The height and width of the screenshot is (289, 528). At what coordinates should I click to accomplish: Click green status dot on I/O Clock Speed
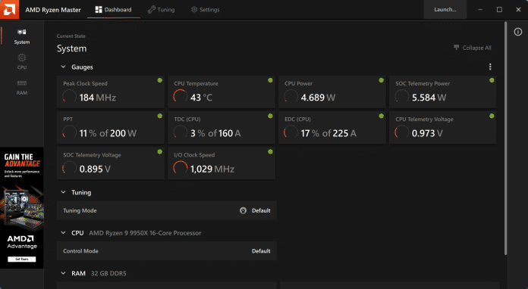click(270, 152)
